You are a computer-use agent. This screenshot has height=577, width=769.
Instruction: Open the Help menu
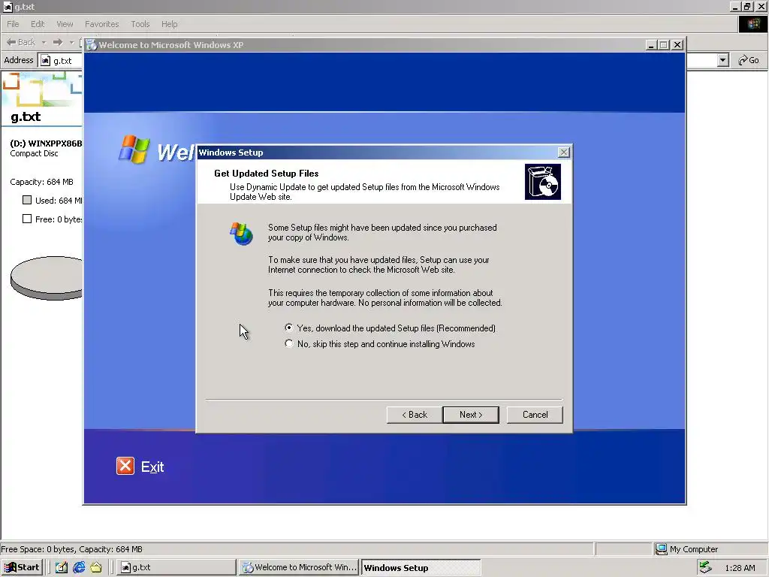(x=169, y=24)
